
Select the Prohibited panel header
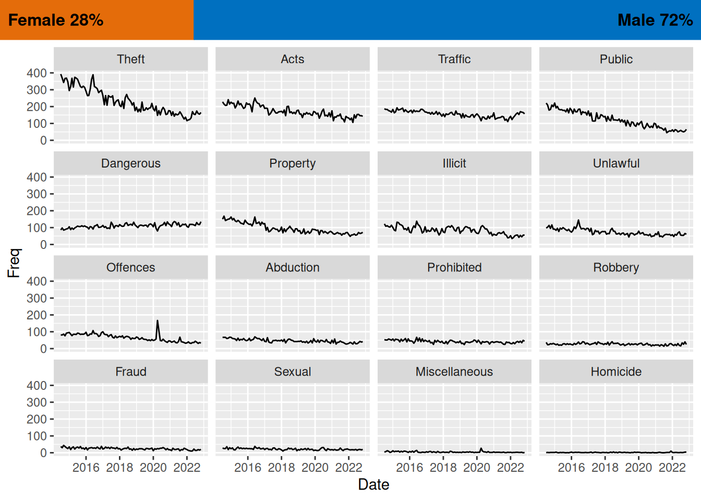(x=454, y=268)
